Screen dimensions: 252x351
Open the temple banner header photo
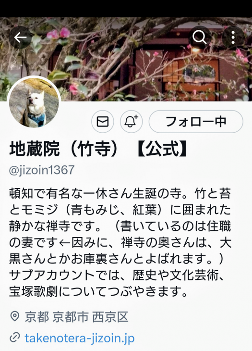[126, 59]
